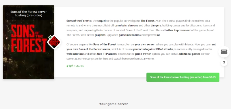Pre-order Sons of the Forest hosting from $7.69
The width and height of the screenshot is (231, 109).
183,77
